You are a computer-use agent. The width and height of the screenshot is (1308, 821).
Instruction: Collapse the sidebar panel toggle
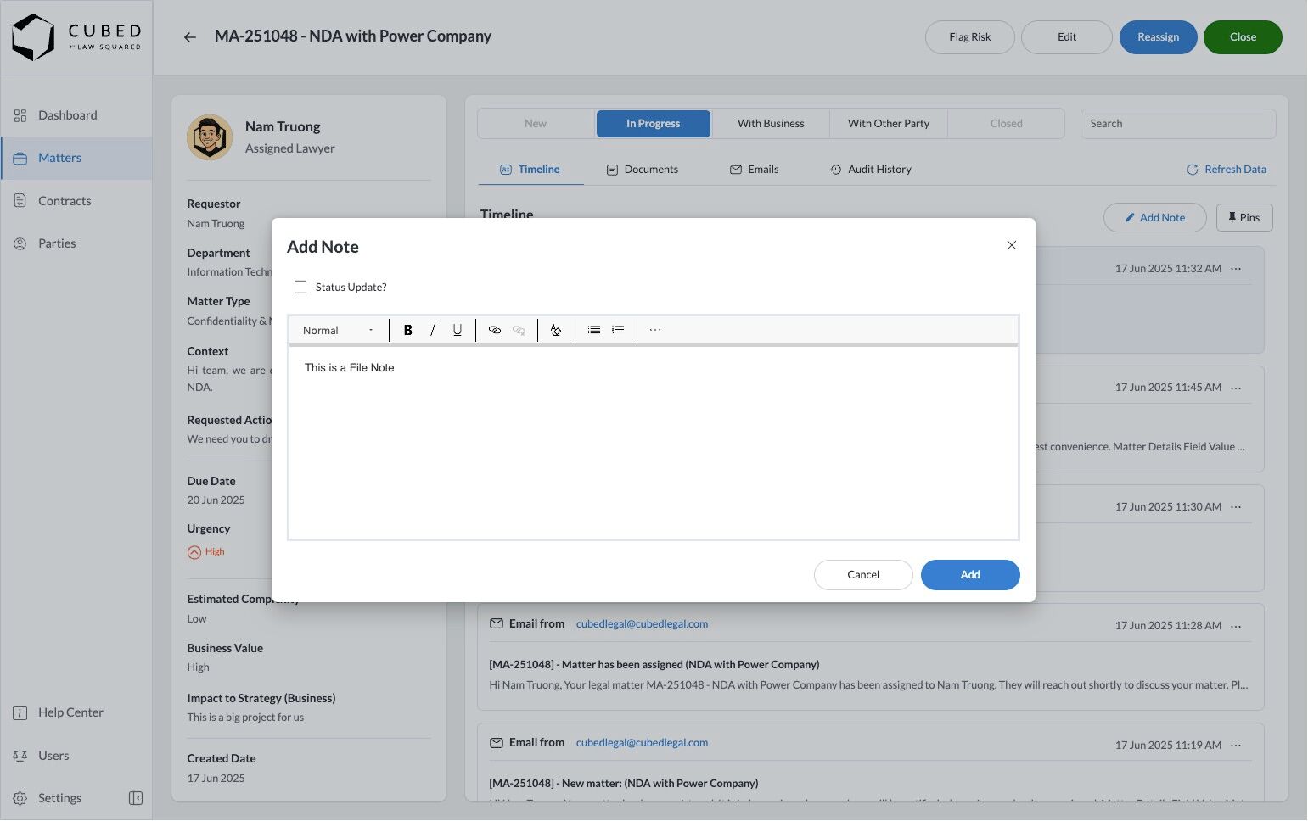pos(135,798)
